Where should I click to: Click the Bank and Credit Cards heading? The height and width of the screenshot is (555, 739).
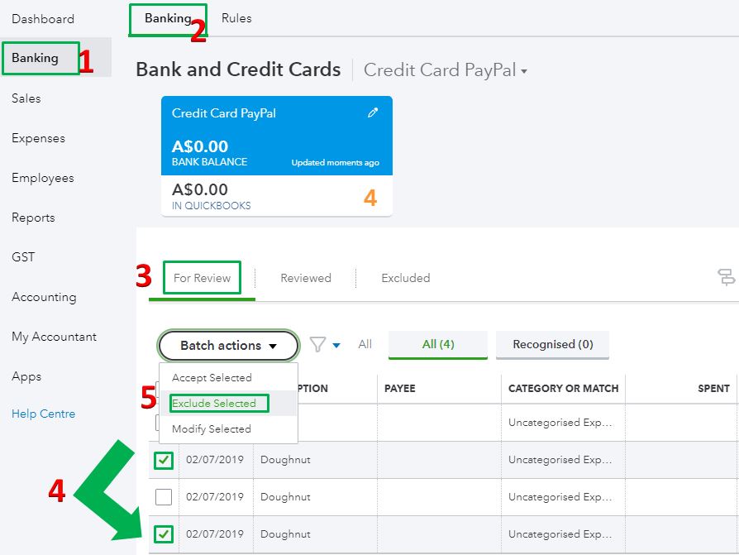pyautogui.click(x=238, y=69)
